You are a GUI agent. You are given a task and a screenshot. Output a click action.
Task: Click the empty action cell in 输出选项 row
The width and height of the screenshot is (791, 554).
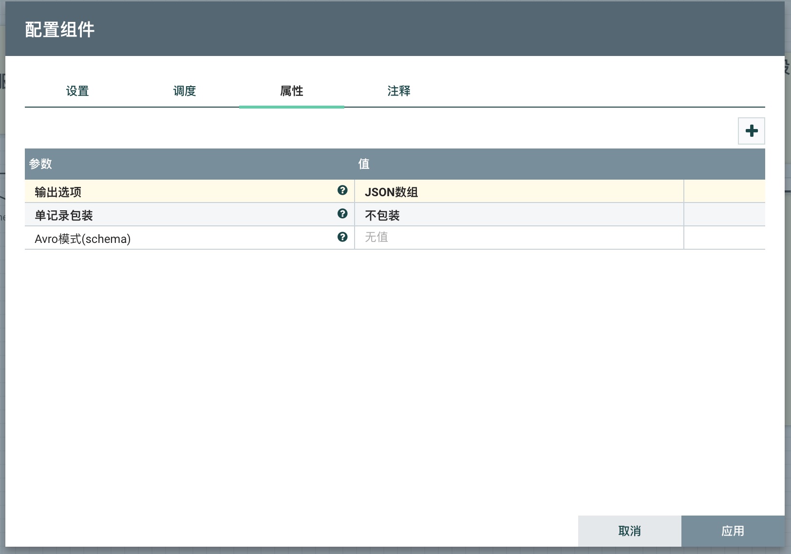(x=724, y=191)
